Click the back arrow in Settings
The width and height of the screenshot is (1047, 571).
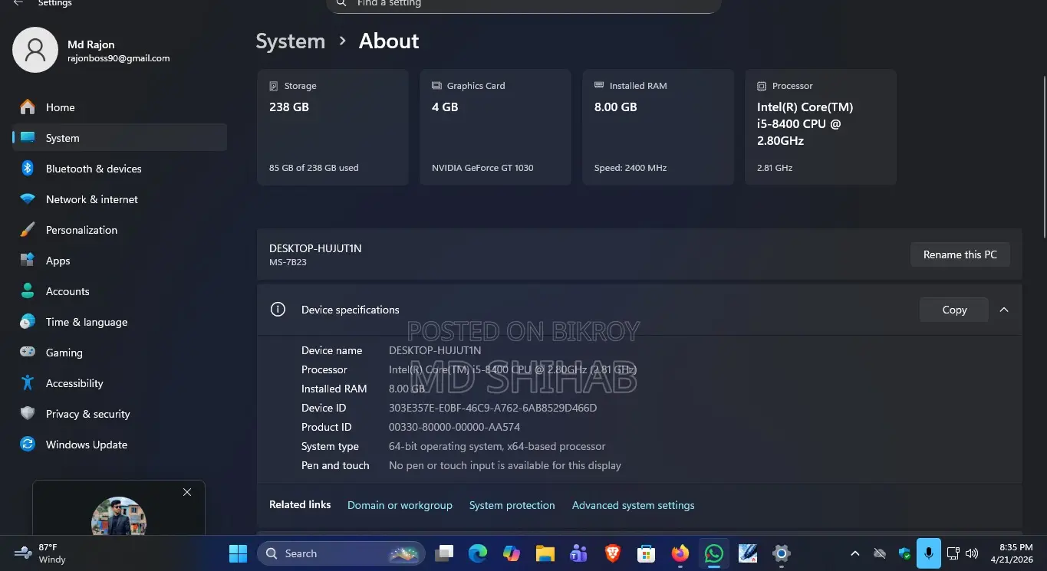tap(18, 4)
